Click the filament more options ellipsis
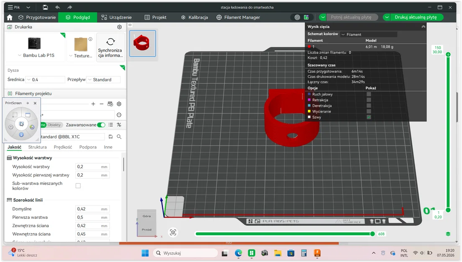Screen dimensions: 462x262 tap(119, 115)
